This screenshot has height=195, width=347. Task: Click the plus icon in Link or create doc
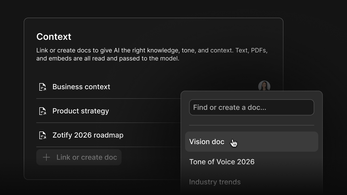[46, 157]
